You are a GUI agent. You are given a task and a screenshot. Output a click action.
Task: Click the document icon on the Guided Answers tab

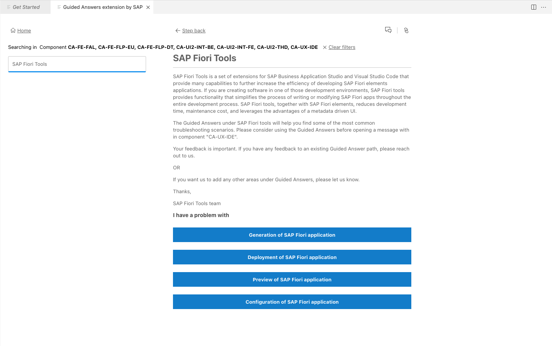[x=59, y=7]
